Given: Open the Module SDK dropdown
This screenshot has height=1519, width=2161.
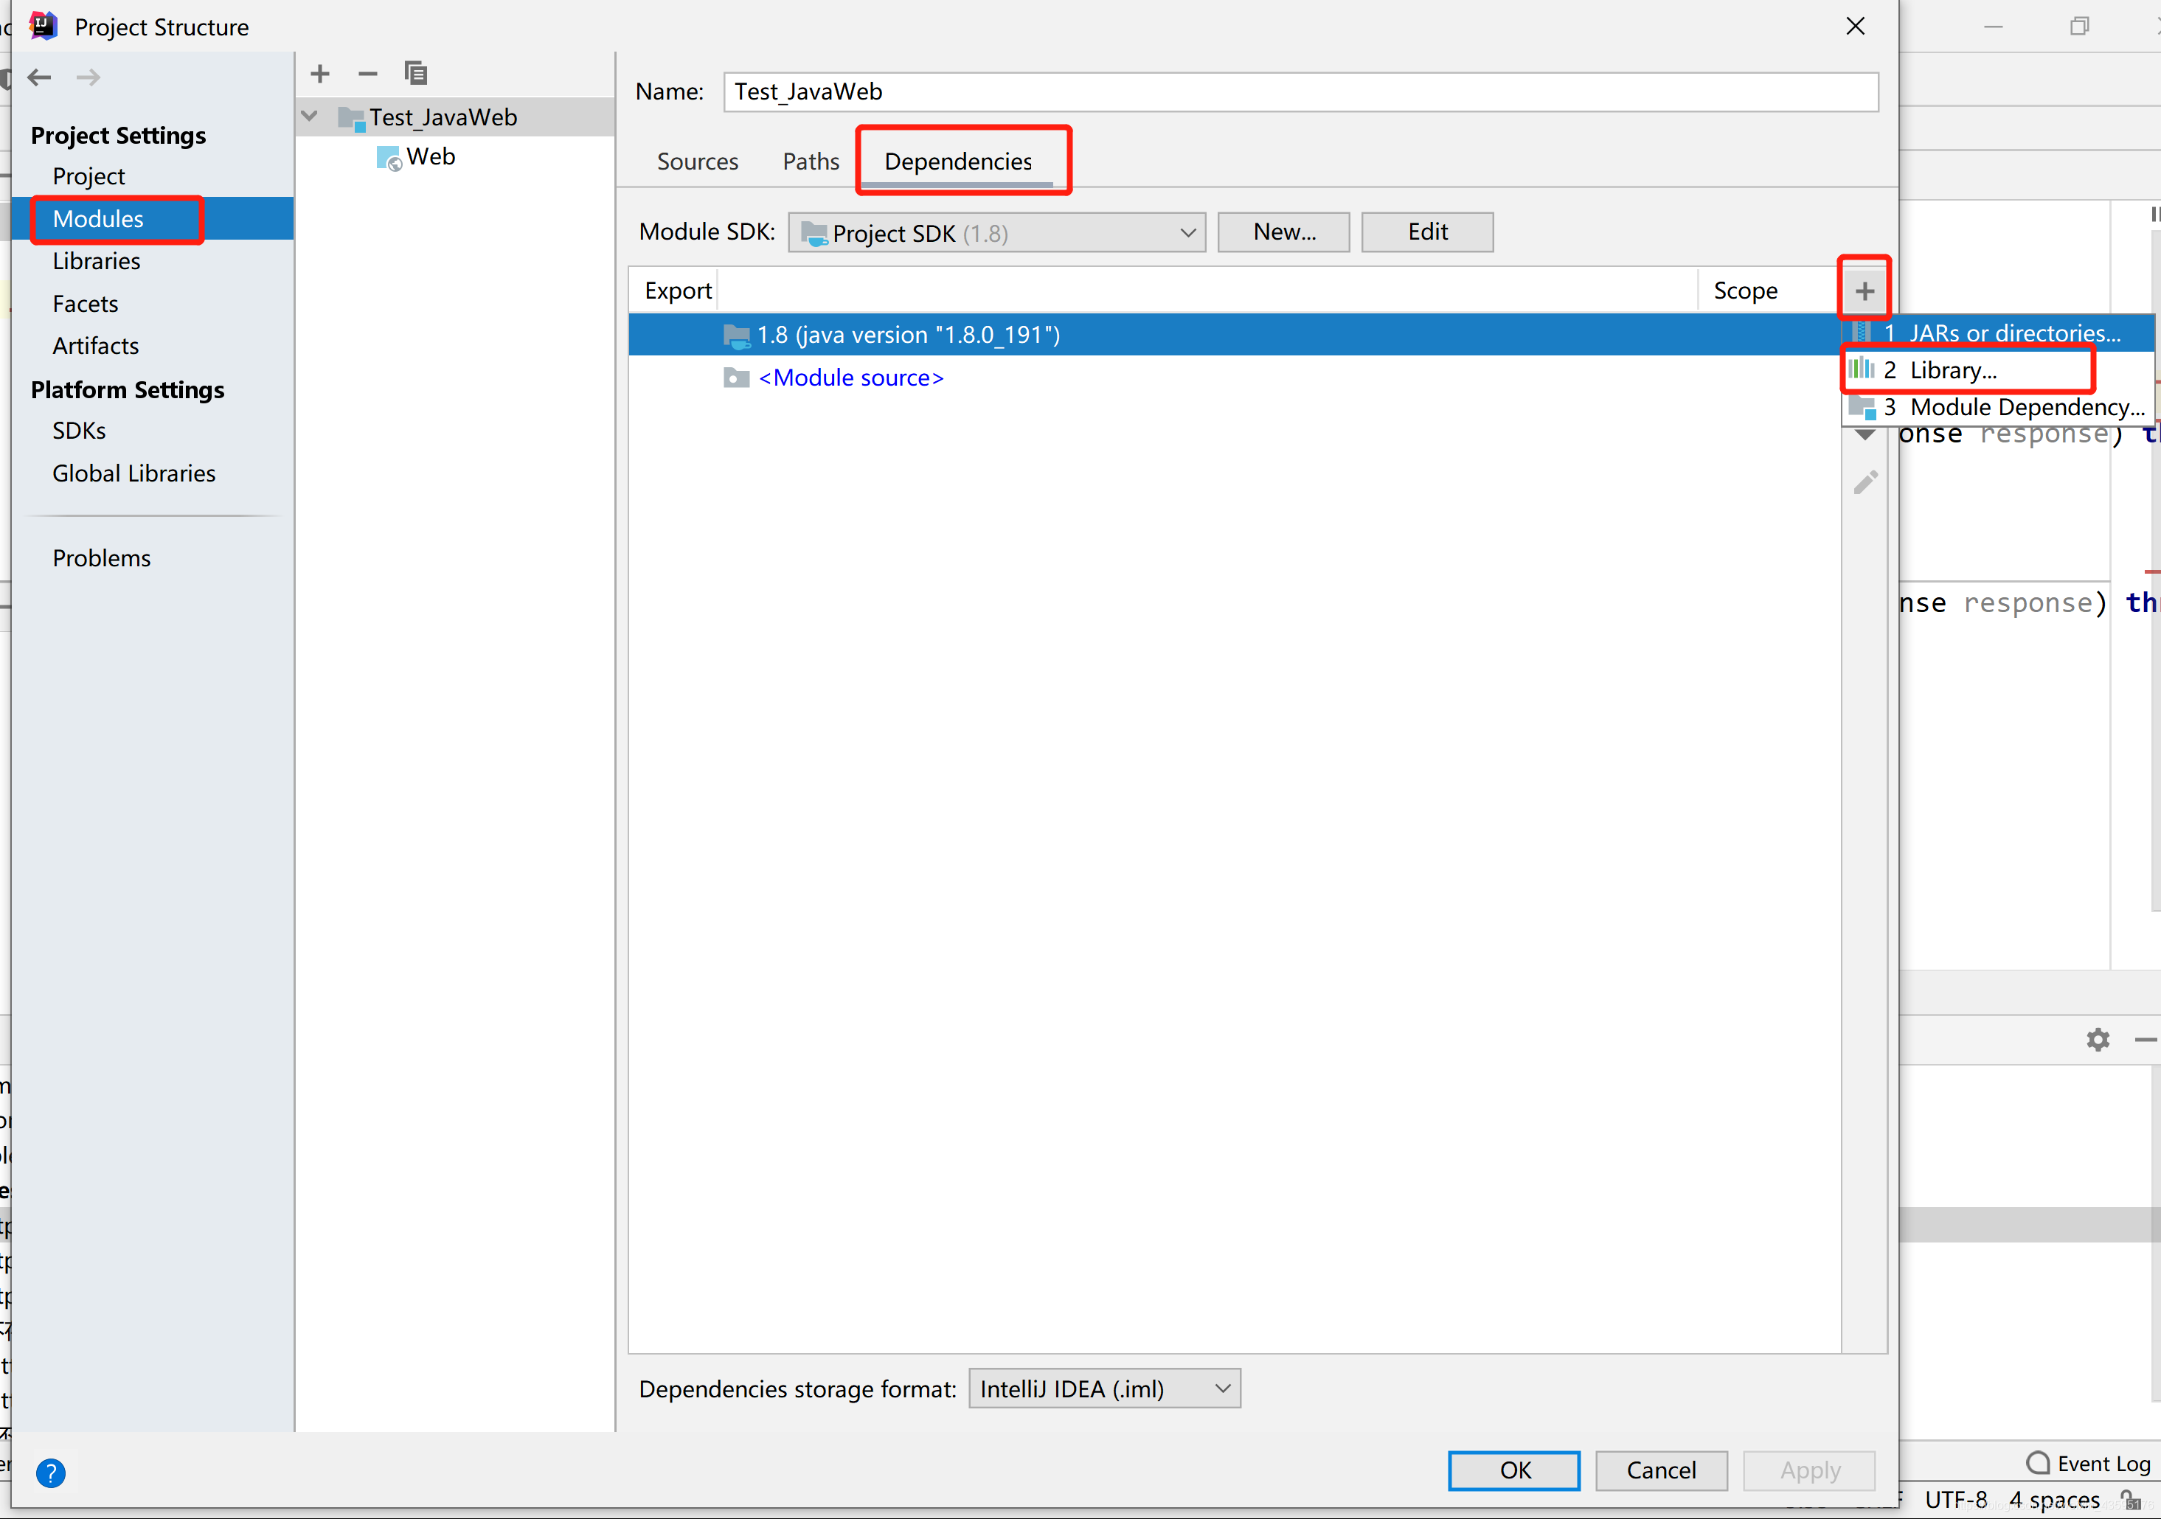Looking at the screenshot, I should (996, 232).
